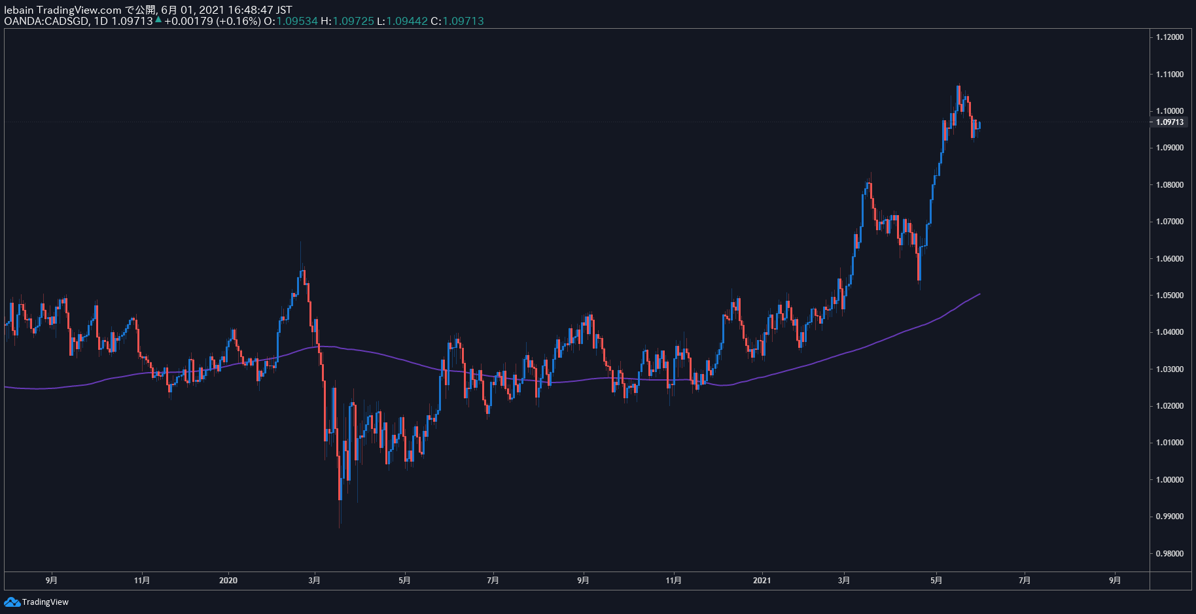1196x614 pixels.
Task: Click the 11月 label just before 2021
Action: (673, 581)
